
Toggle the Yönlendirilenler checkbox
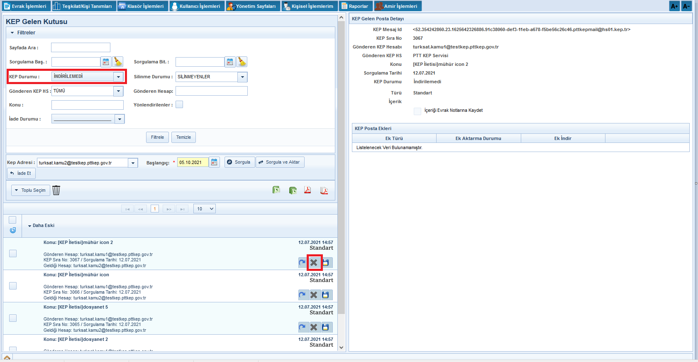click(179, 105)
